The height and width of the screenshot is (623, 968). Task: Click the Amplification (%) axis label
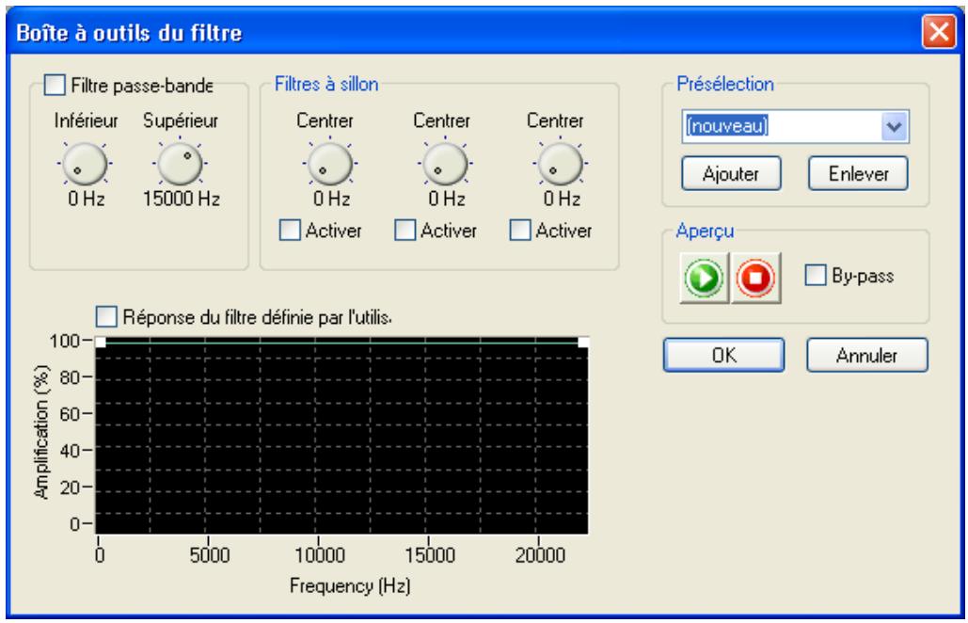tap(40, 432)
